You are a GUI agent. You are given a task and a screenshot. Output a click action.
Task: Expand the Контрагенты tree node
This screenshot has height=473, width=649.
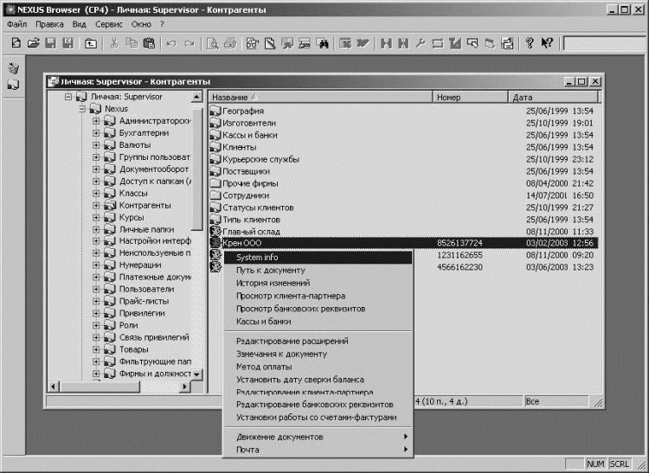pos(96,206)
